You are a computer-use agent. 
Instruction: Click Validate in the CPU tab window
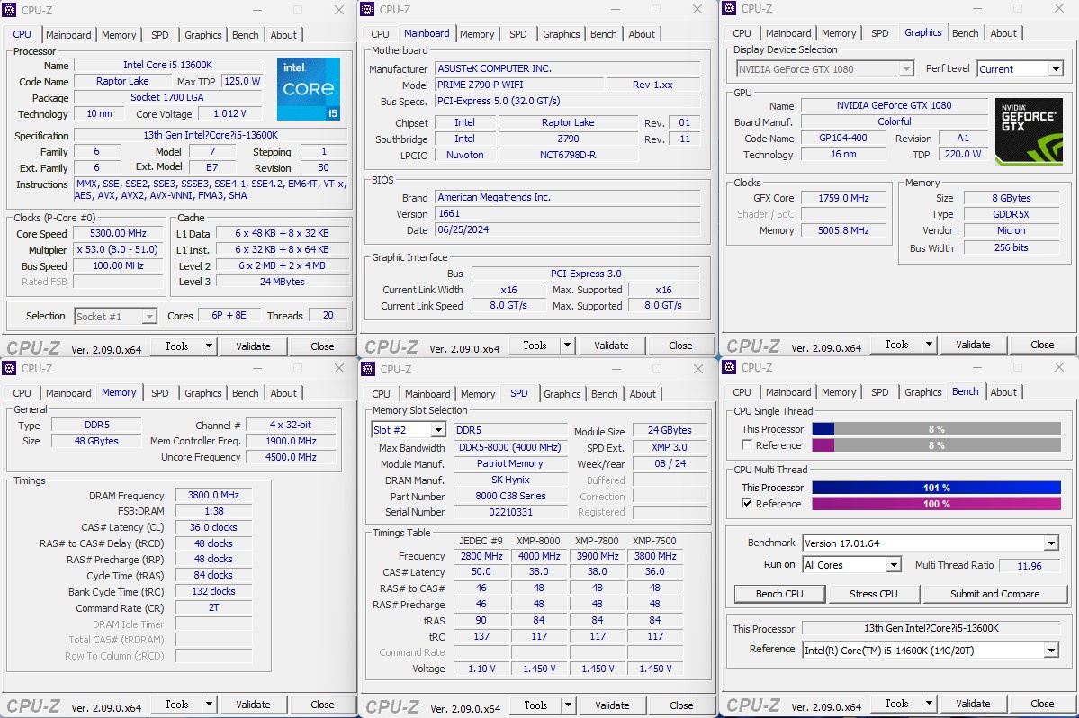click(253, 346)
